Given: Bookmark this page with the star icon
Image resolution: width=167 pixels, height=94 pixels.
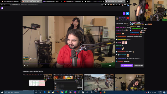Looking at the screenshot, I should [x=102, y=5].
